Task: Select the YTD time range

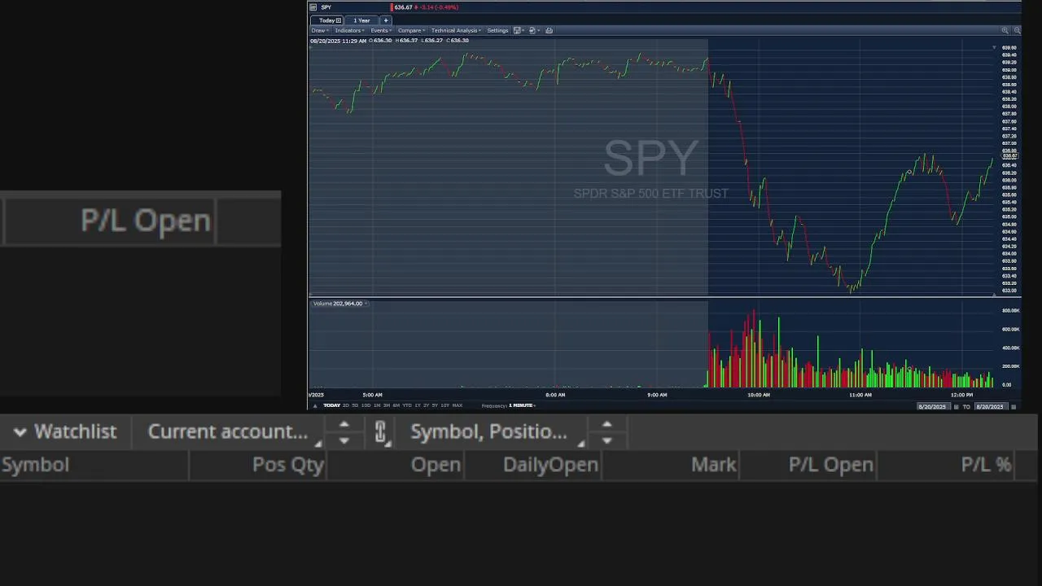Action: click(407, 405)
